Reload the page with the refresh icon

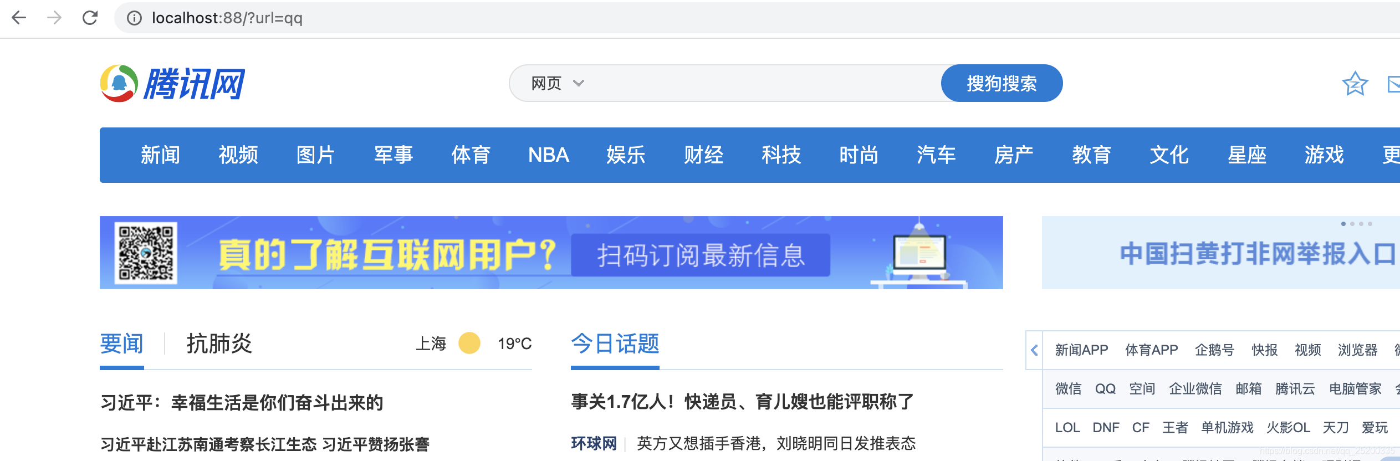tap(90, 18)
